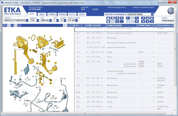Switch to the NORA tab
The height and width of the screenshot is (116, 178).
click(x=72, y=14)
